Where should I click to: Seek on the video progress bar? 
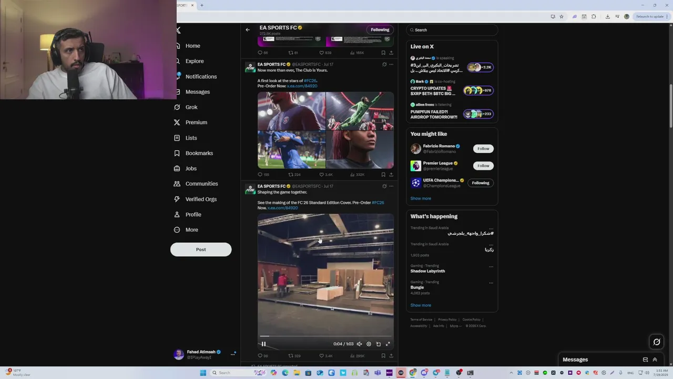pyautogui.click(x=325, y=336)
